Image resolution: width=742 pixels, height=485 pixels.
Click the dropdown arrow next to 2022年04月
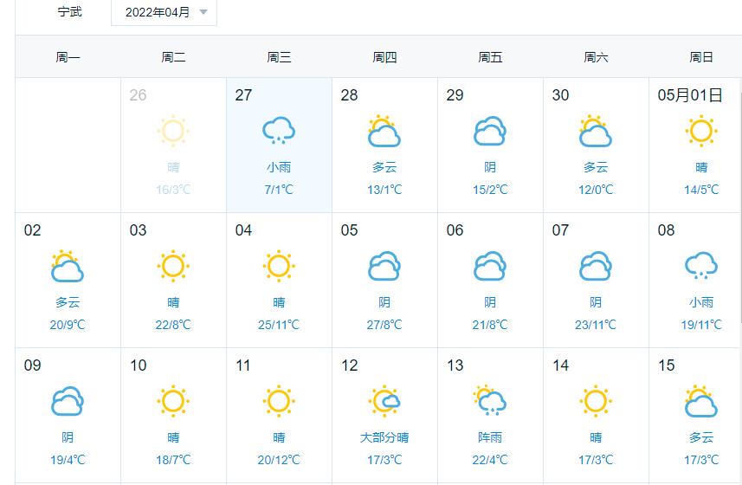pos(203,12)
